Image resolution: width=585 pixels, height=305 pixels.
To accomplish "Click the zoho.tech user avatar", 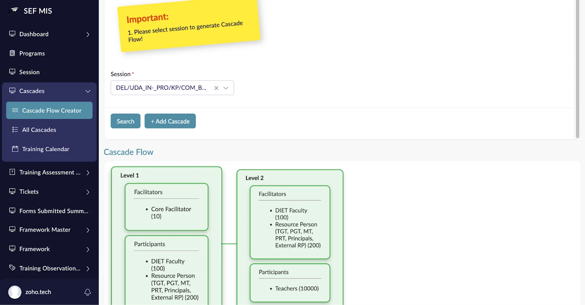I will (x=15, y=292).
